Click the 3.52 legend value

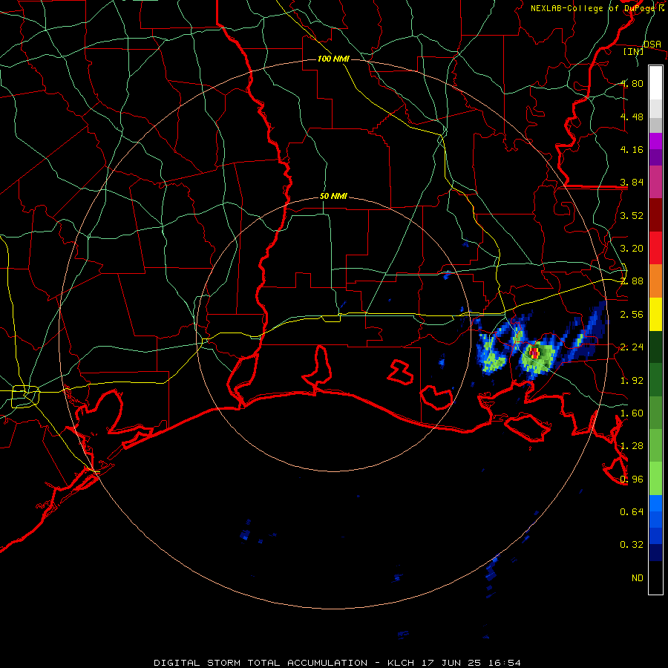click(632, 215)
